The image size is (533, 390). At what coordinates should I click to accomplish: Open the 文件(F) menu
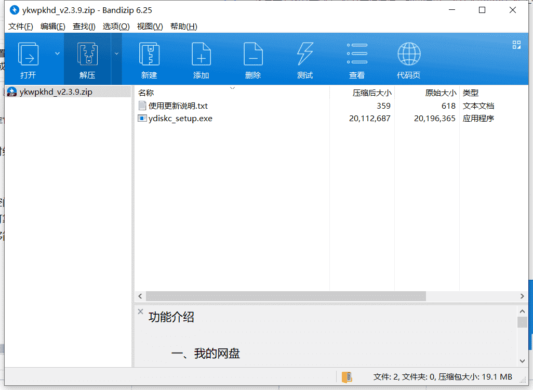[x=21, y=27]
